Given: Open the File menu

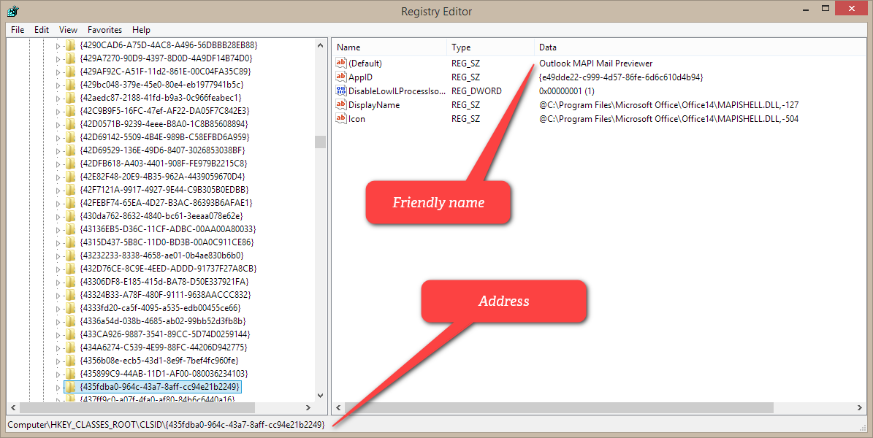Looking at the screenshot, I should pyautogui.click(x=18, y=30).
